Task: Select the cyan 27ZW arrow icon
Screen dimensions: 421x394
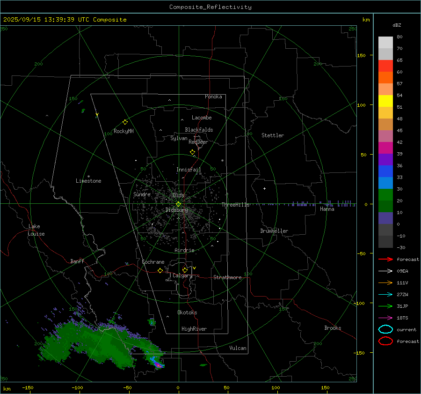Action: click(385, 295)
